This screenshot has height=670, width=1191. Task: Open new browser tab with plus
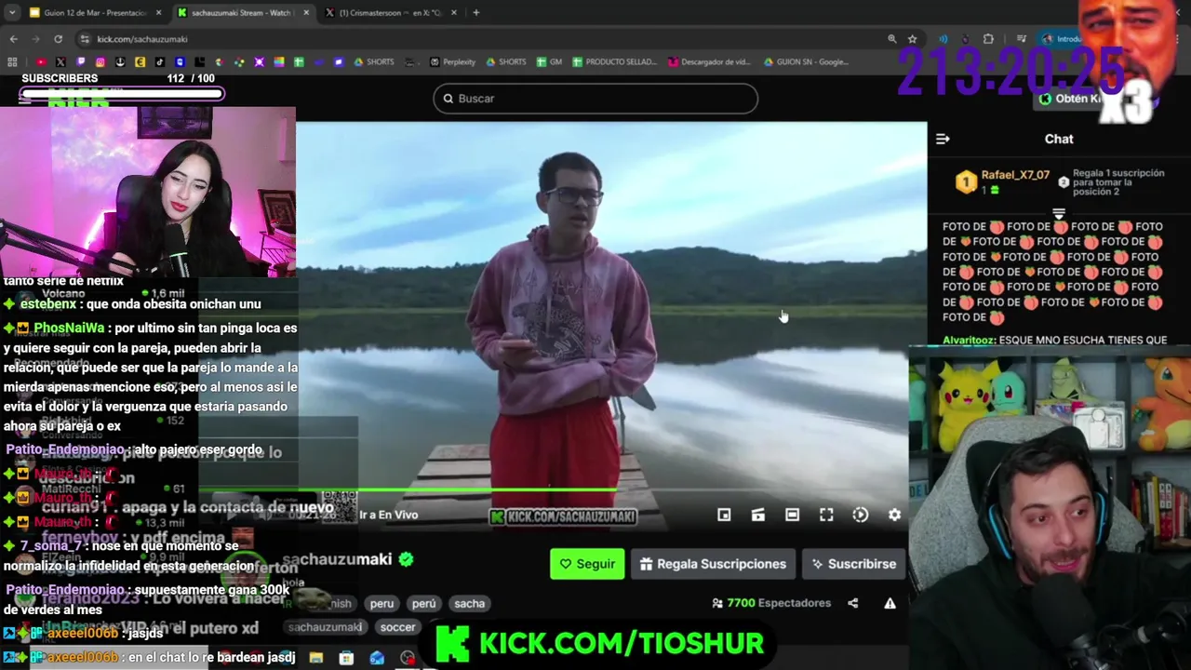(475, 12)
